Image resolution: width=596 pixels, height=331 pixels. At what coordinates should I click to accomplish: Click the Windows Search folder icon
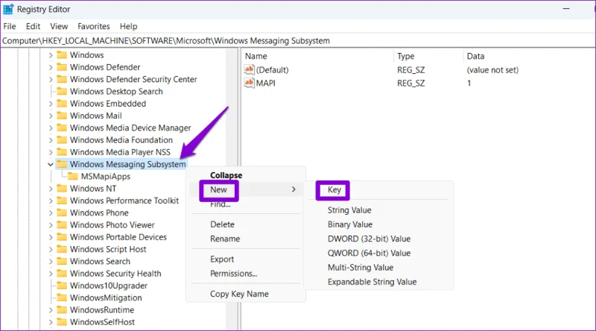[x=62, y=262]
